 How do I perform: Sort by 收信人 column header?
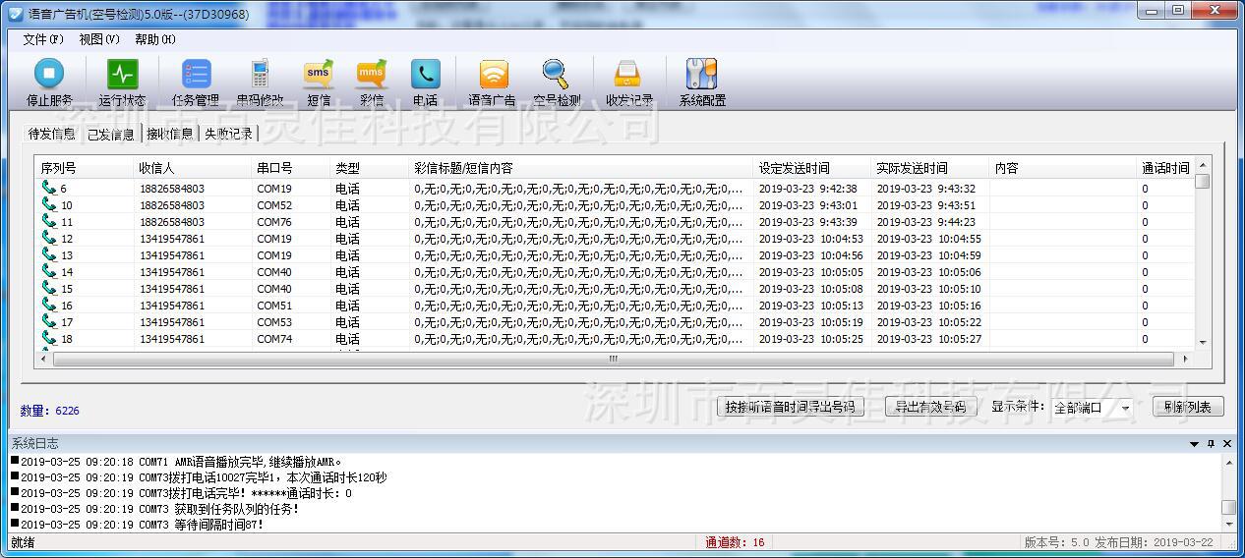tap(193, 168)
